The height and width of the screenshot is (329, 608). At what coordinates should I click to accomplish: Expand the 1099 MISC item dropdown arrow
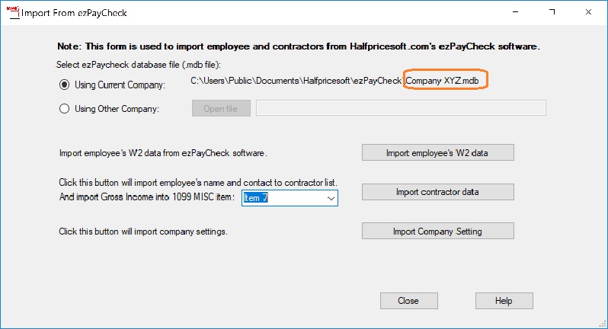[330, 198]
